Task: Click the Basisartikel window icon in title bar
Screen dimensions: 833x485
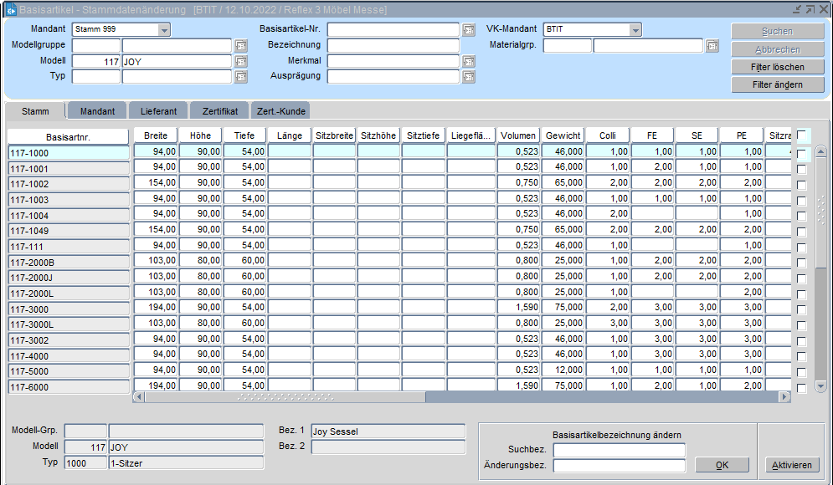Action: pyautogui.click(x=12, y=10)
